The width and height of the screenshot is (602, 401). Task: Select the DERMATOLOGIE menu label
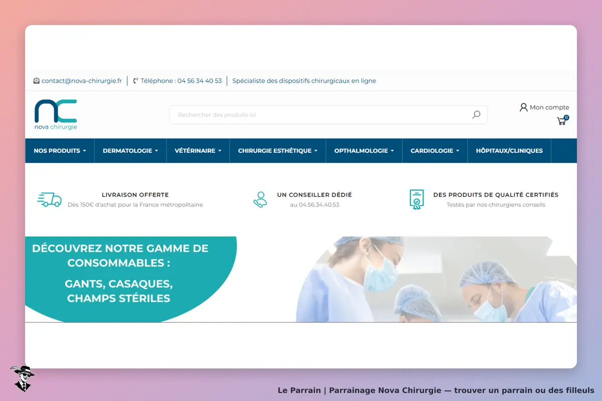(x=127, y=151)
